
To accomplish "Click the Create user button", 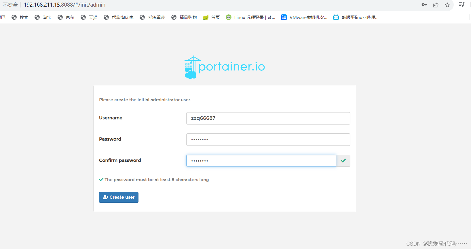I will (119, 197).
